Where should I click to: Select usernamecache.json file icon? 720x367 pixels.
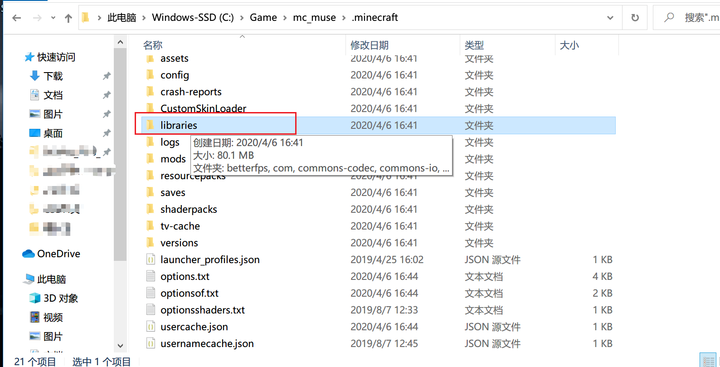tap(151, 343)
